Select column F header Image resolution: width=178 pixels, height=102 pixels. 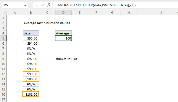pos(96,13)
